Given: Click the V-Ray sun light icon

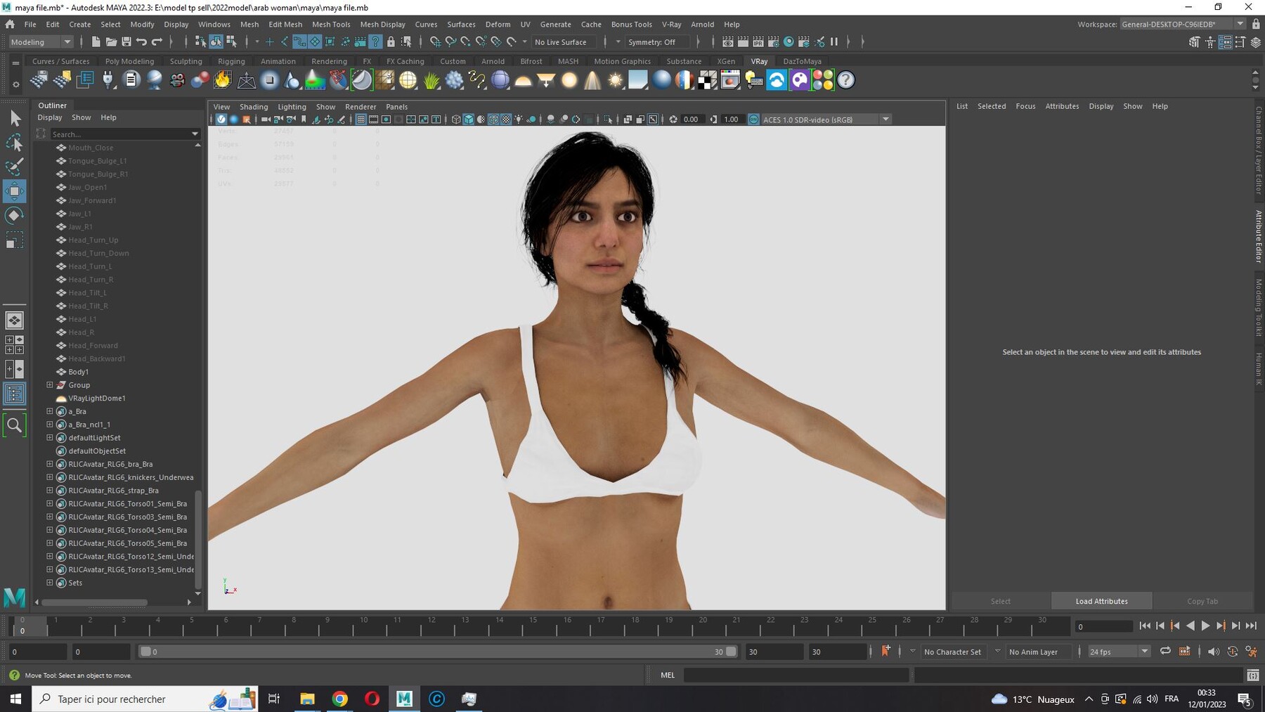Looking at the screenshot, I should click(x=616, y=80).
